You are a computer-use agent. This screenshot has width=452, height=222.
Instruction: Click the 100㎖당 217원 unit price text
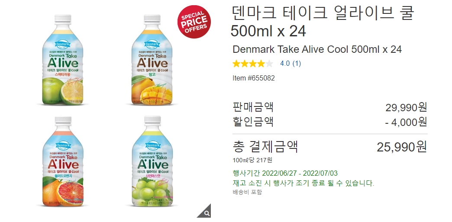252,160
